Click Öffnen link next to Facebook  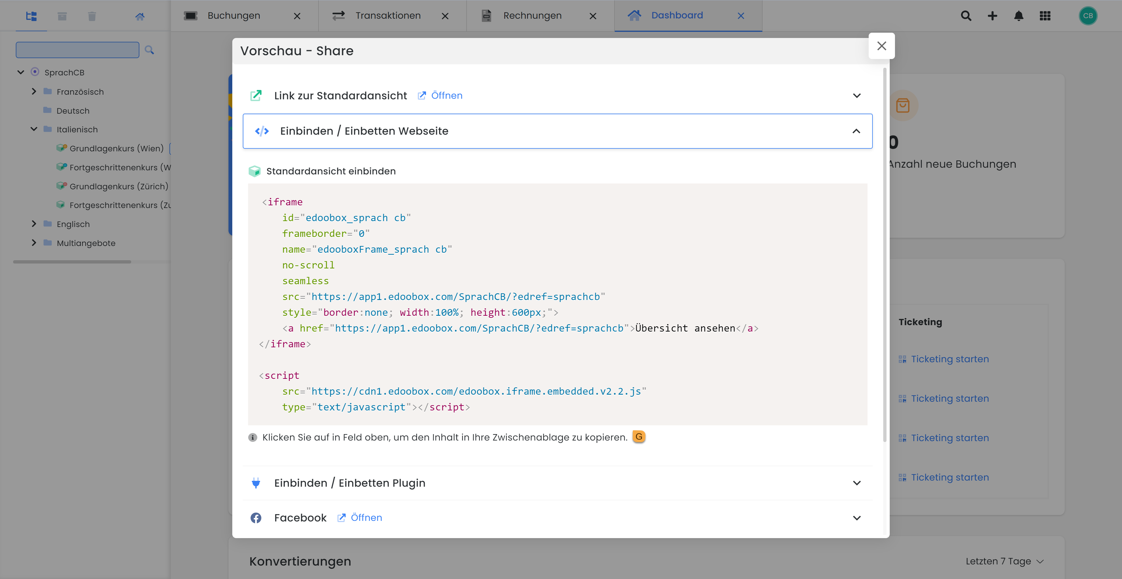coord(366,518)
